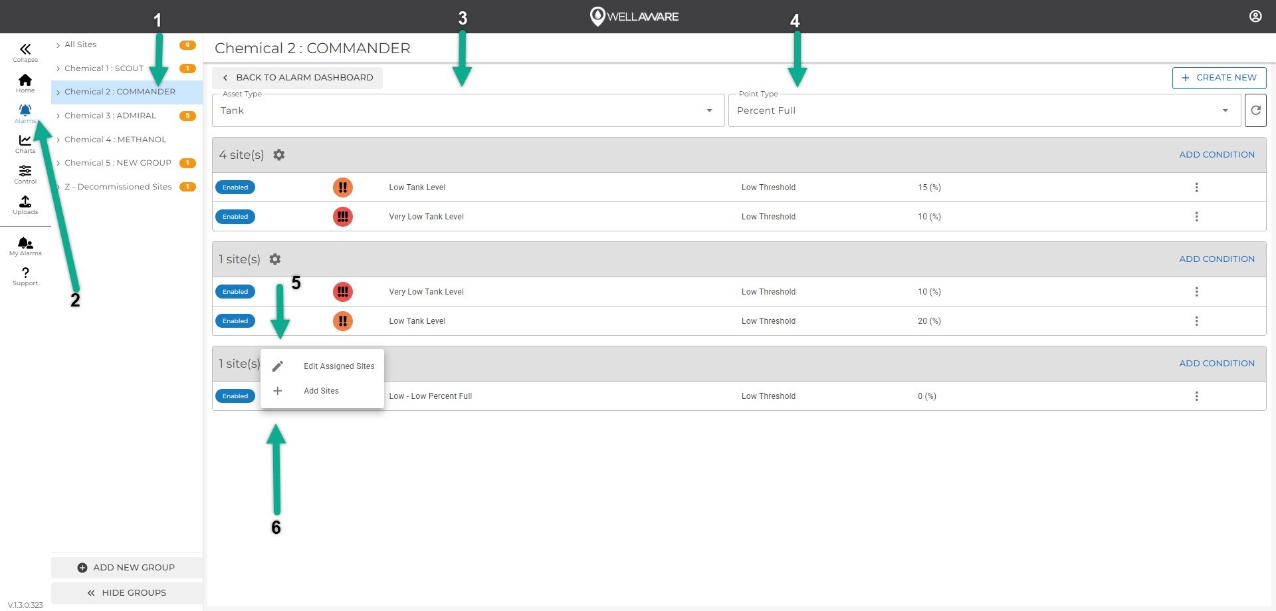Add condition to second 1 site(s) group

(x=1217, y=259)
